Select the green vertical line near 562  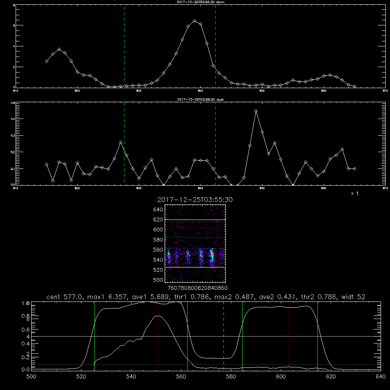pyautogui.click(x=187, y=336)
